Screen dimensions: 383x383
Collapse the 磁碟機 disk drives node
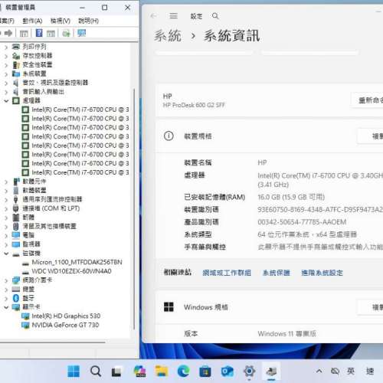point(6,254)
